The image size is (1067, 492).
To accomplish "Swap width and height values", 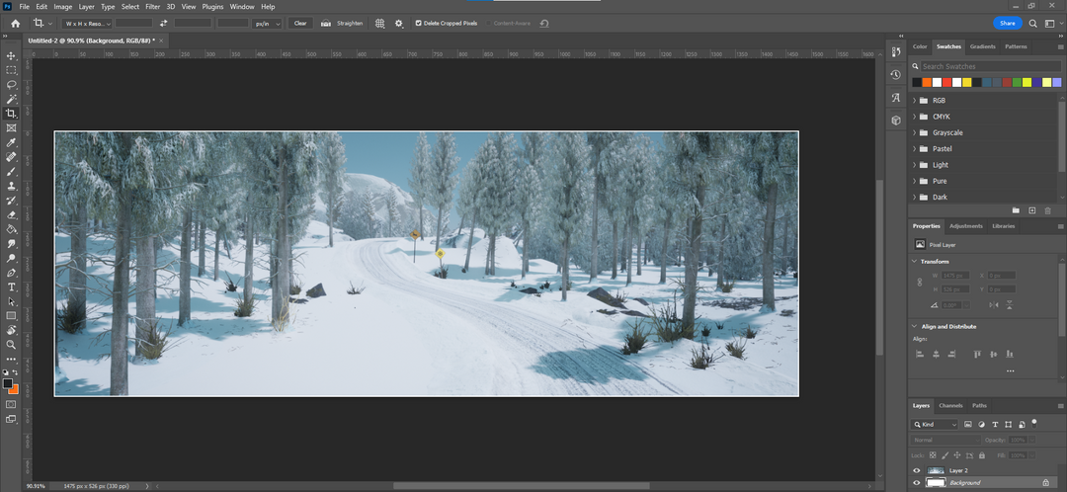I will click(x=163, y=23).
